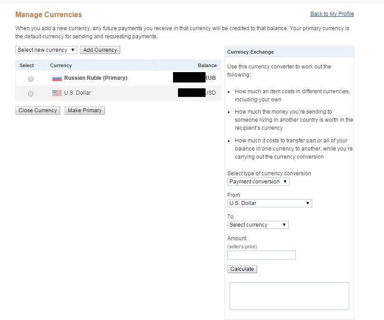The image size is (384, 320).
Task: Click the conversion result text area
Action: (x=289, y=296)
